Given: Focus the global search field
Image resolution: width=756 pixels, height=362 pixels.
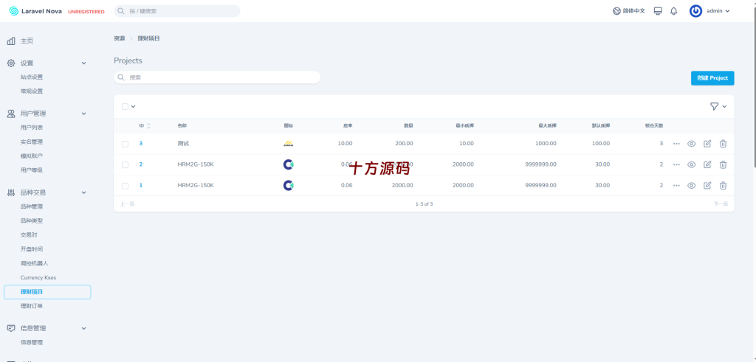Looking at the screenshot, I should [x=177, y=11].
